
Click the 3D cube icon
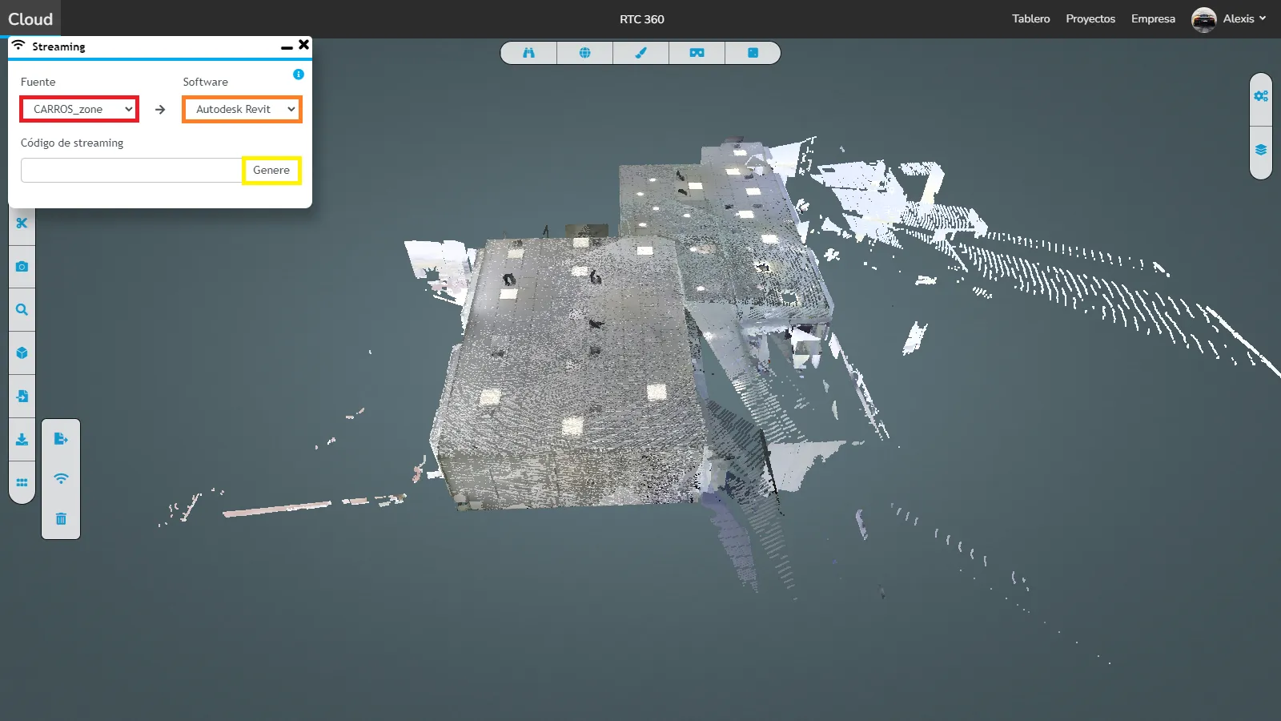22,353
